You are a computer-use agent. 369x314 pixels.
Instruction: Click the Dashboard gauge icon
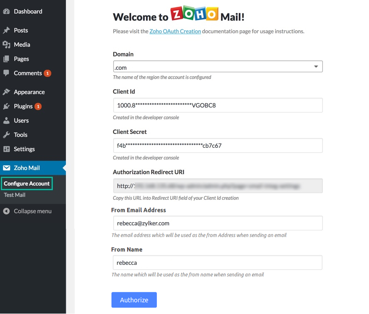(x=6, y=11)
